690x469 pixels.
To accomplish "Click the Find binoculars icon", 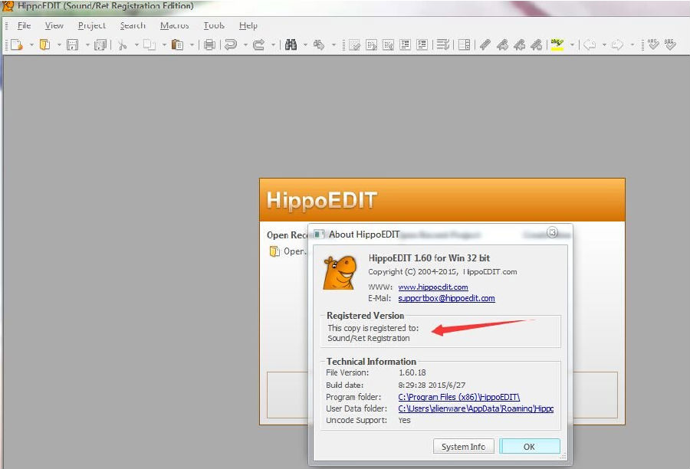I will point(291,44).
